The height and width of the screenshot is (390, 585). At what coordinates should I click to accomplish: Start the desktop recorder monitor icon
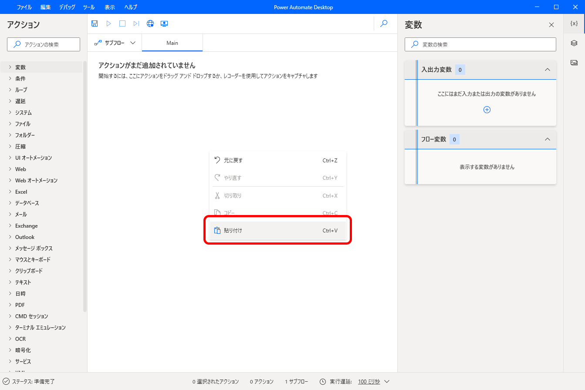click(x=164, y=24)
